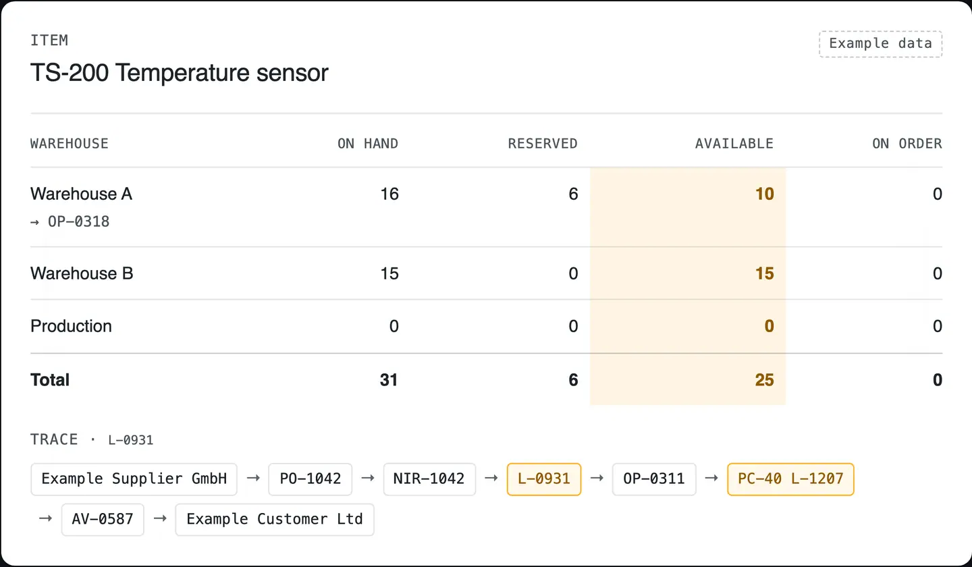
Task: Click the WAREHOUSE column header
Action: click(70, 144)
